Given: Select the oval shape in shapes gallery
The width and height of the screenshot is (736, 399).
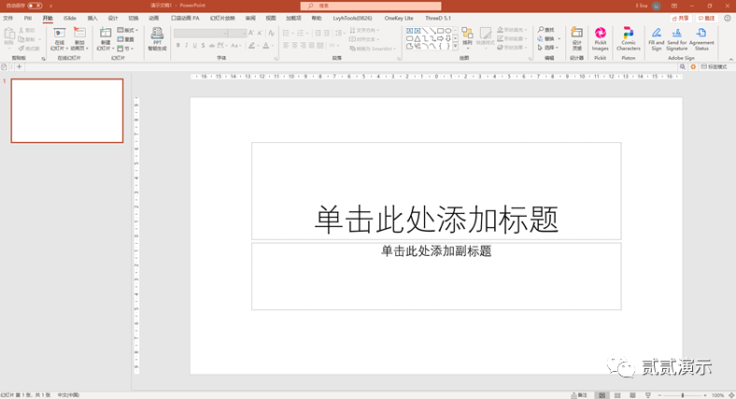Looking at the screenshot, I should 447,31.
